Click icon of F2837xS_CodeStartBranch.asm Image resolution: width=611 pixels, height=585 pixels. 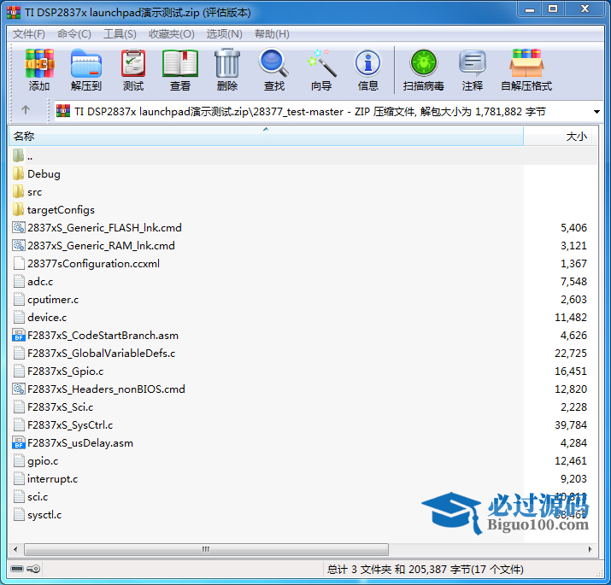pyautogui.click(x=19, y=336)
